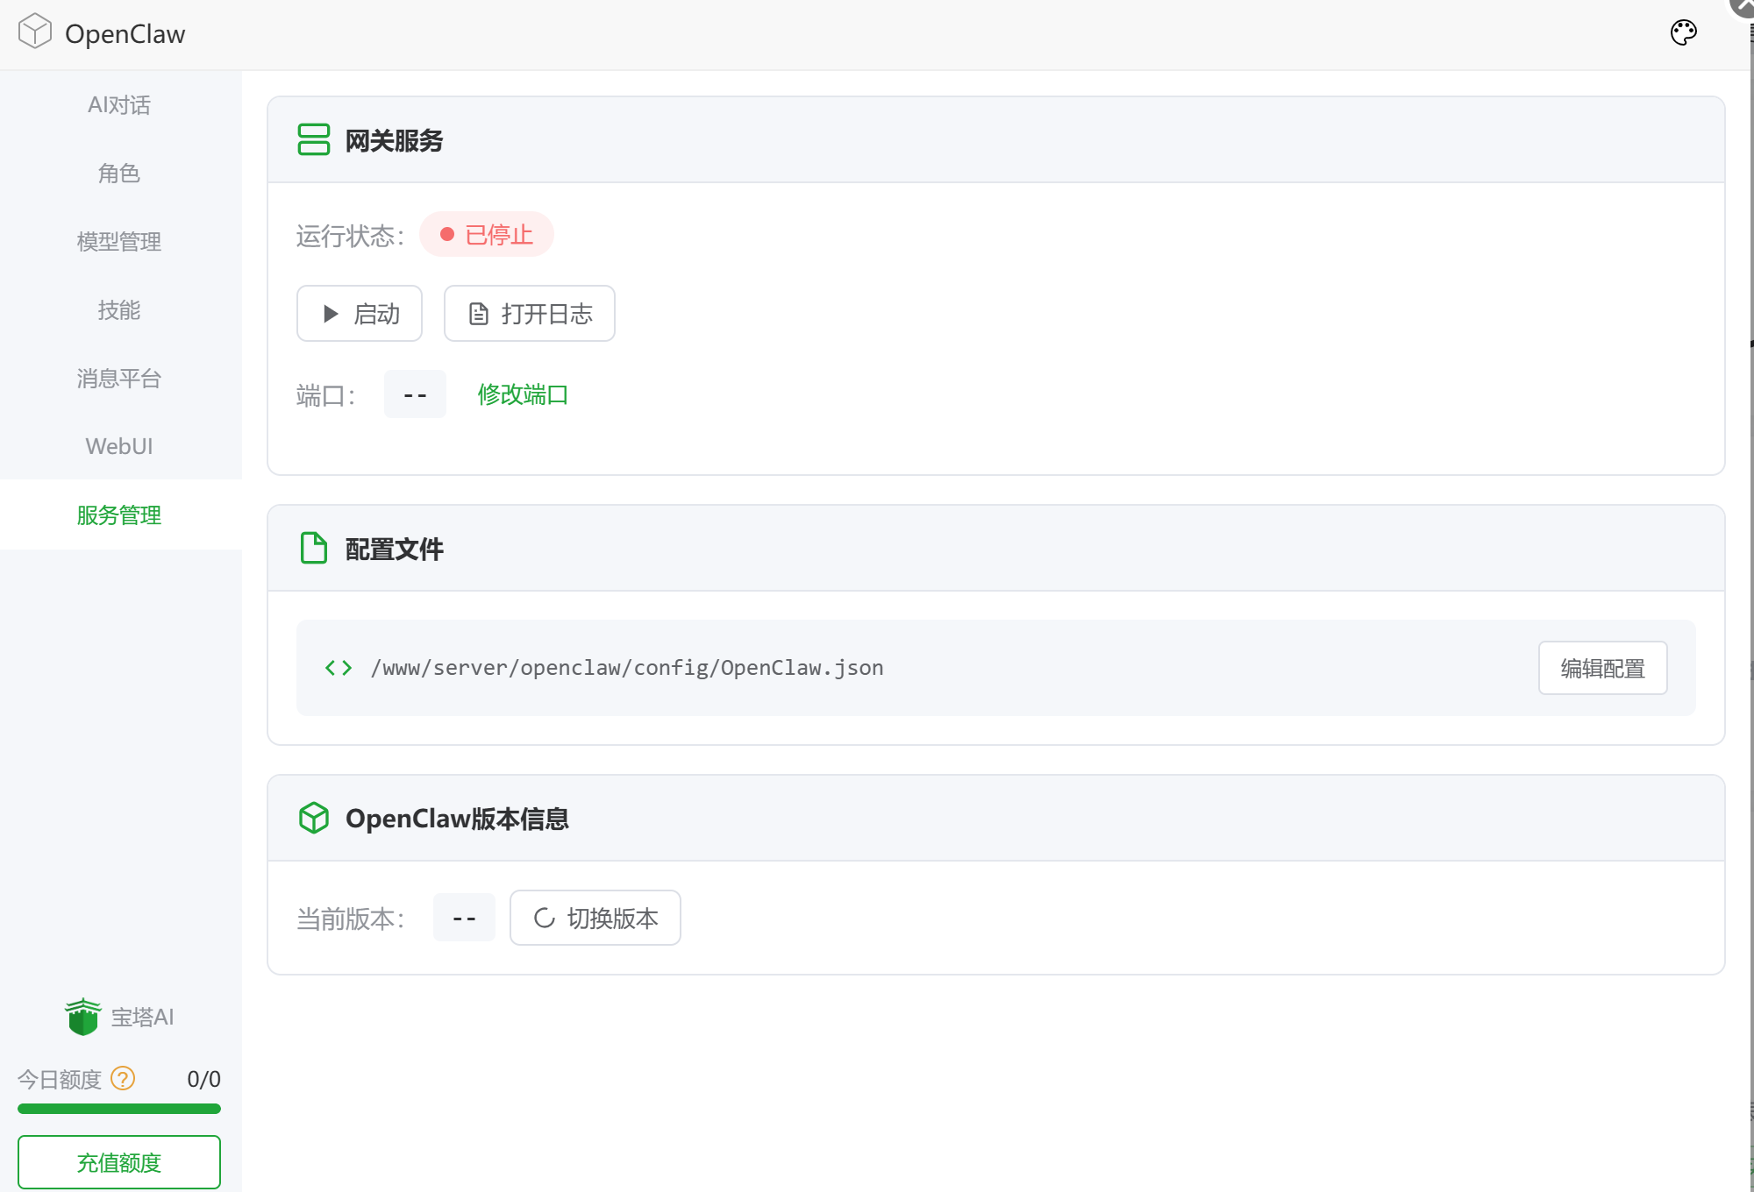Screen dimensions: 1754x1192
Task: Open the WebUI sidebar item
Action: tap(119, 446)
